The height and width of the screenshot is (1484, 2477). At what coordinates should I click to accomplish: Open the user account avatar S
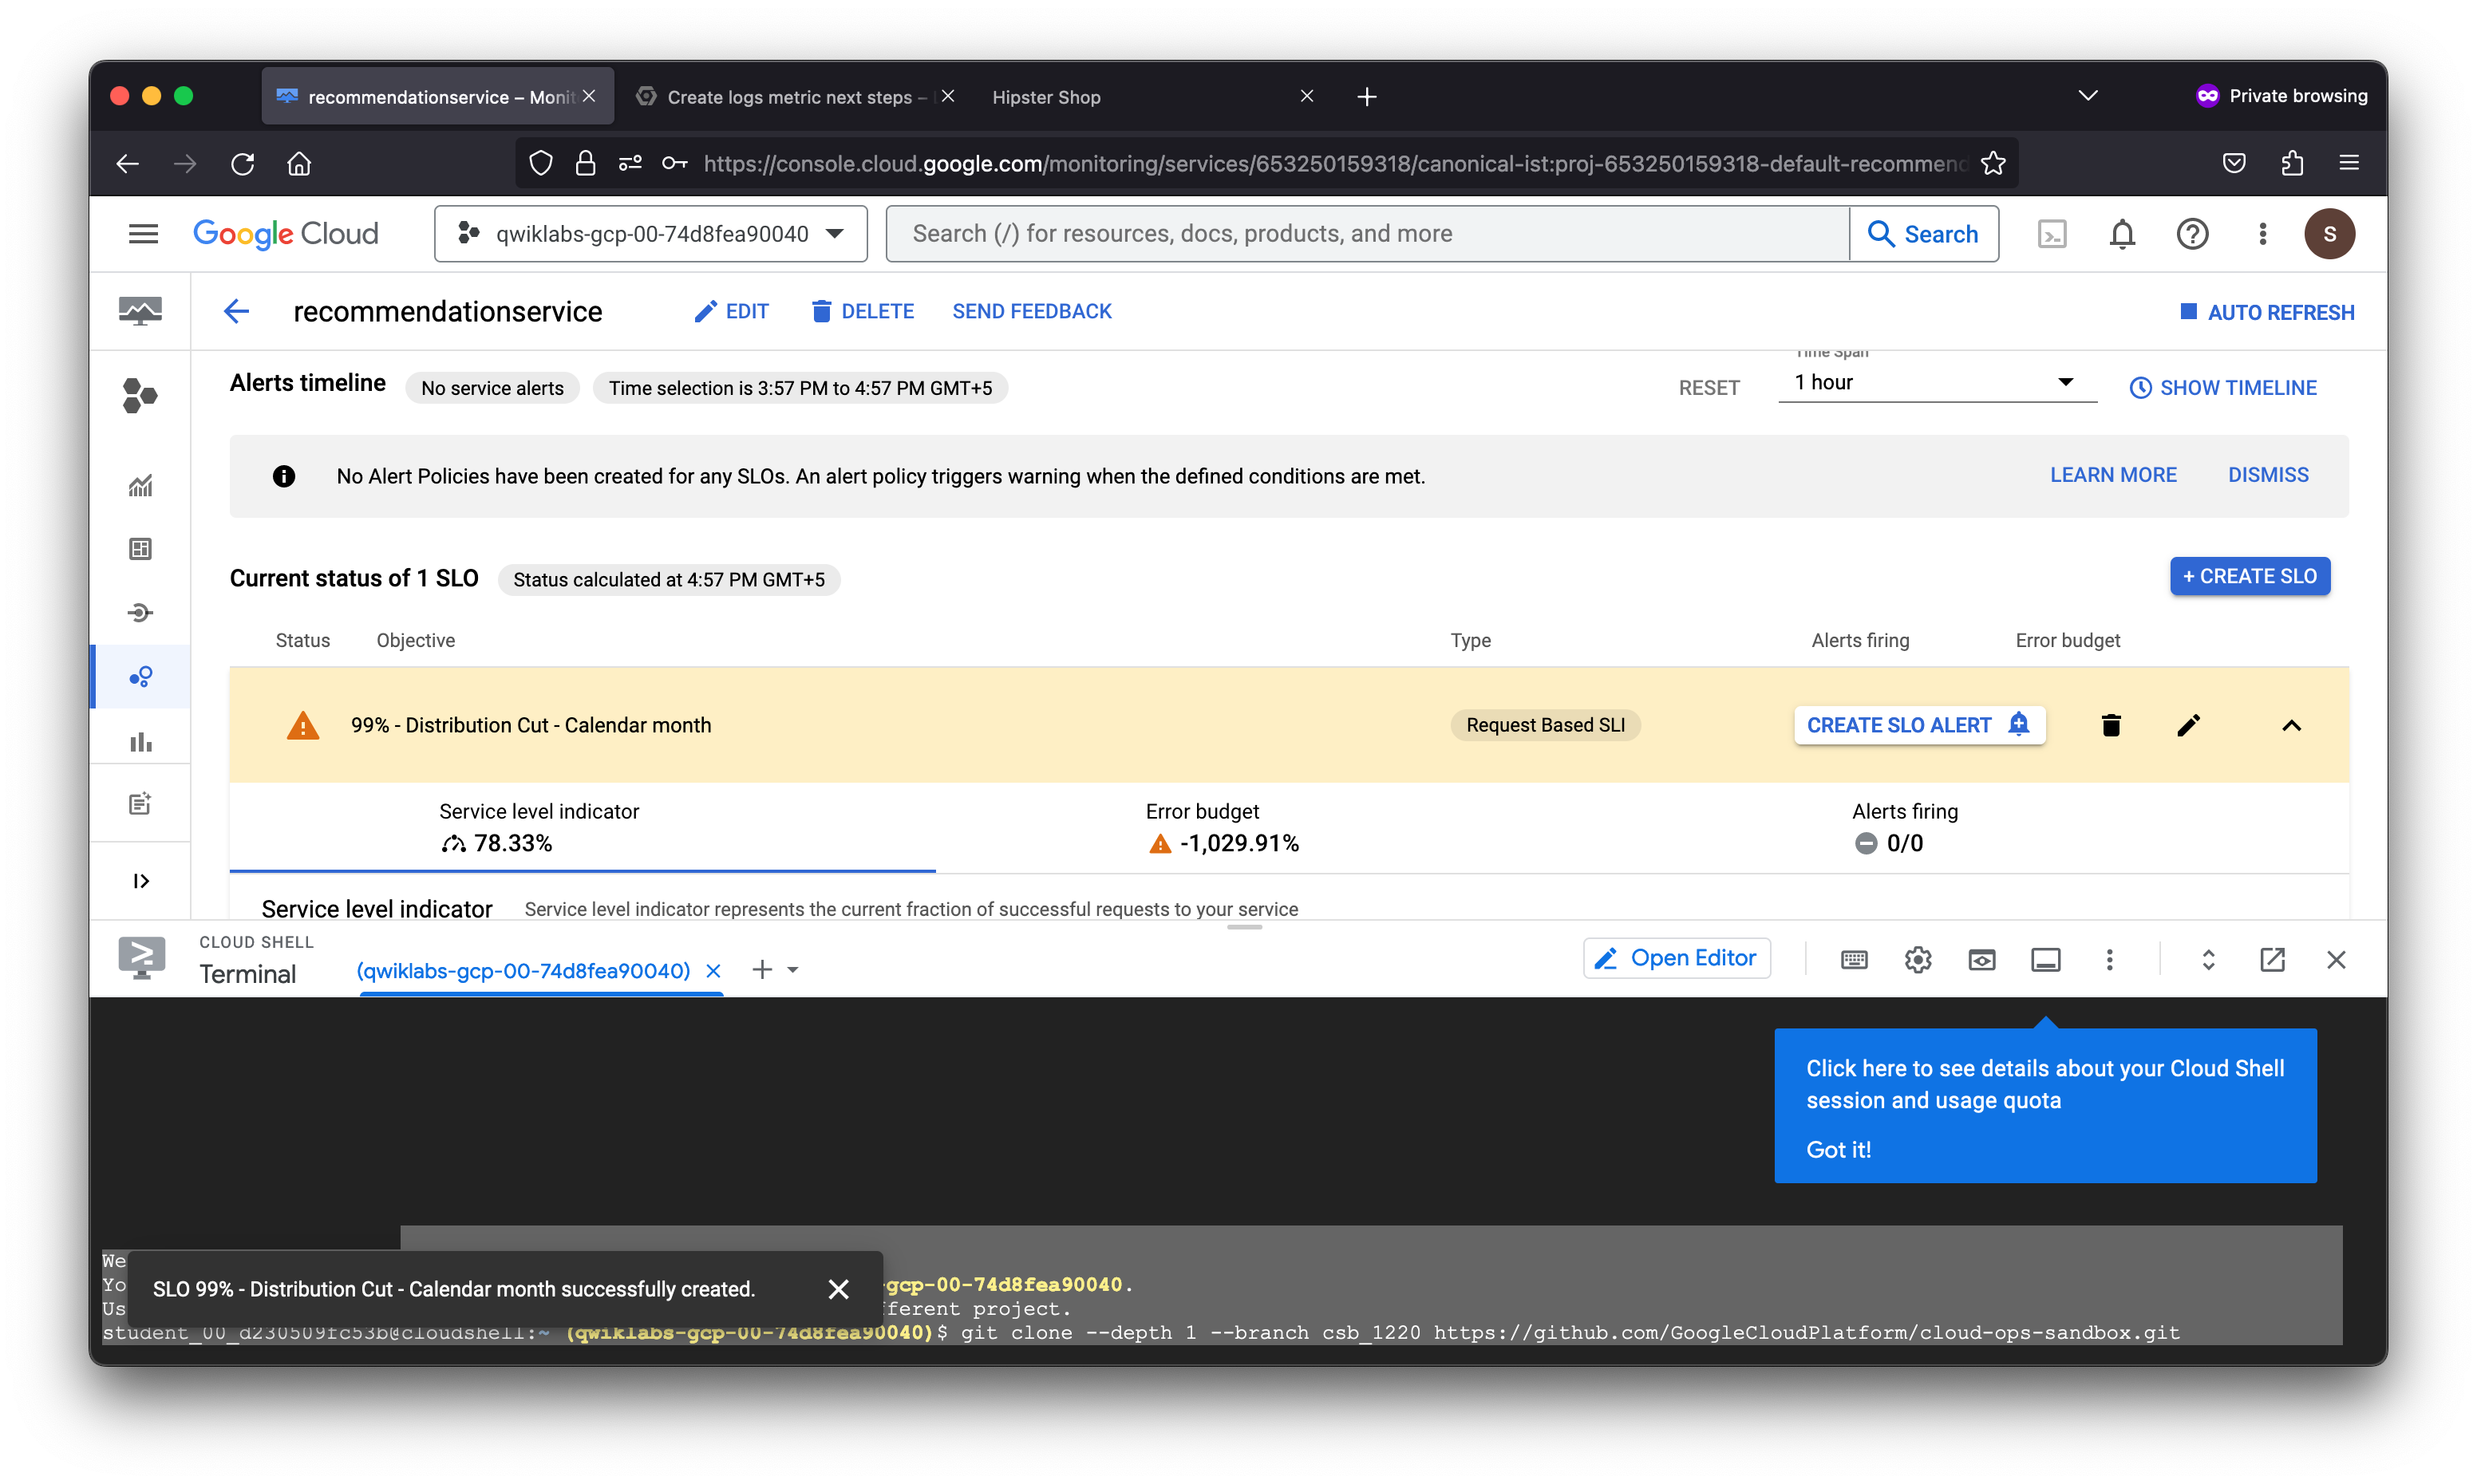pyautogui.click(x=2329, y=234)
